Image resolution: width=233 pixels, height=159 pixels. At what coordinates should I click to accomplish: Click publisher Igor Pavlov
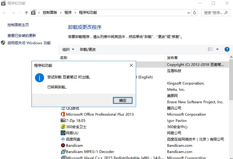pyautogui.click(x=177, y=121)
